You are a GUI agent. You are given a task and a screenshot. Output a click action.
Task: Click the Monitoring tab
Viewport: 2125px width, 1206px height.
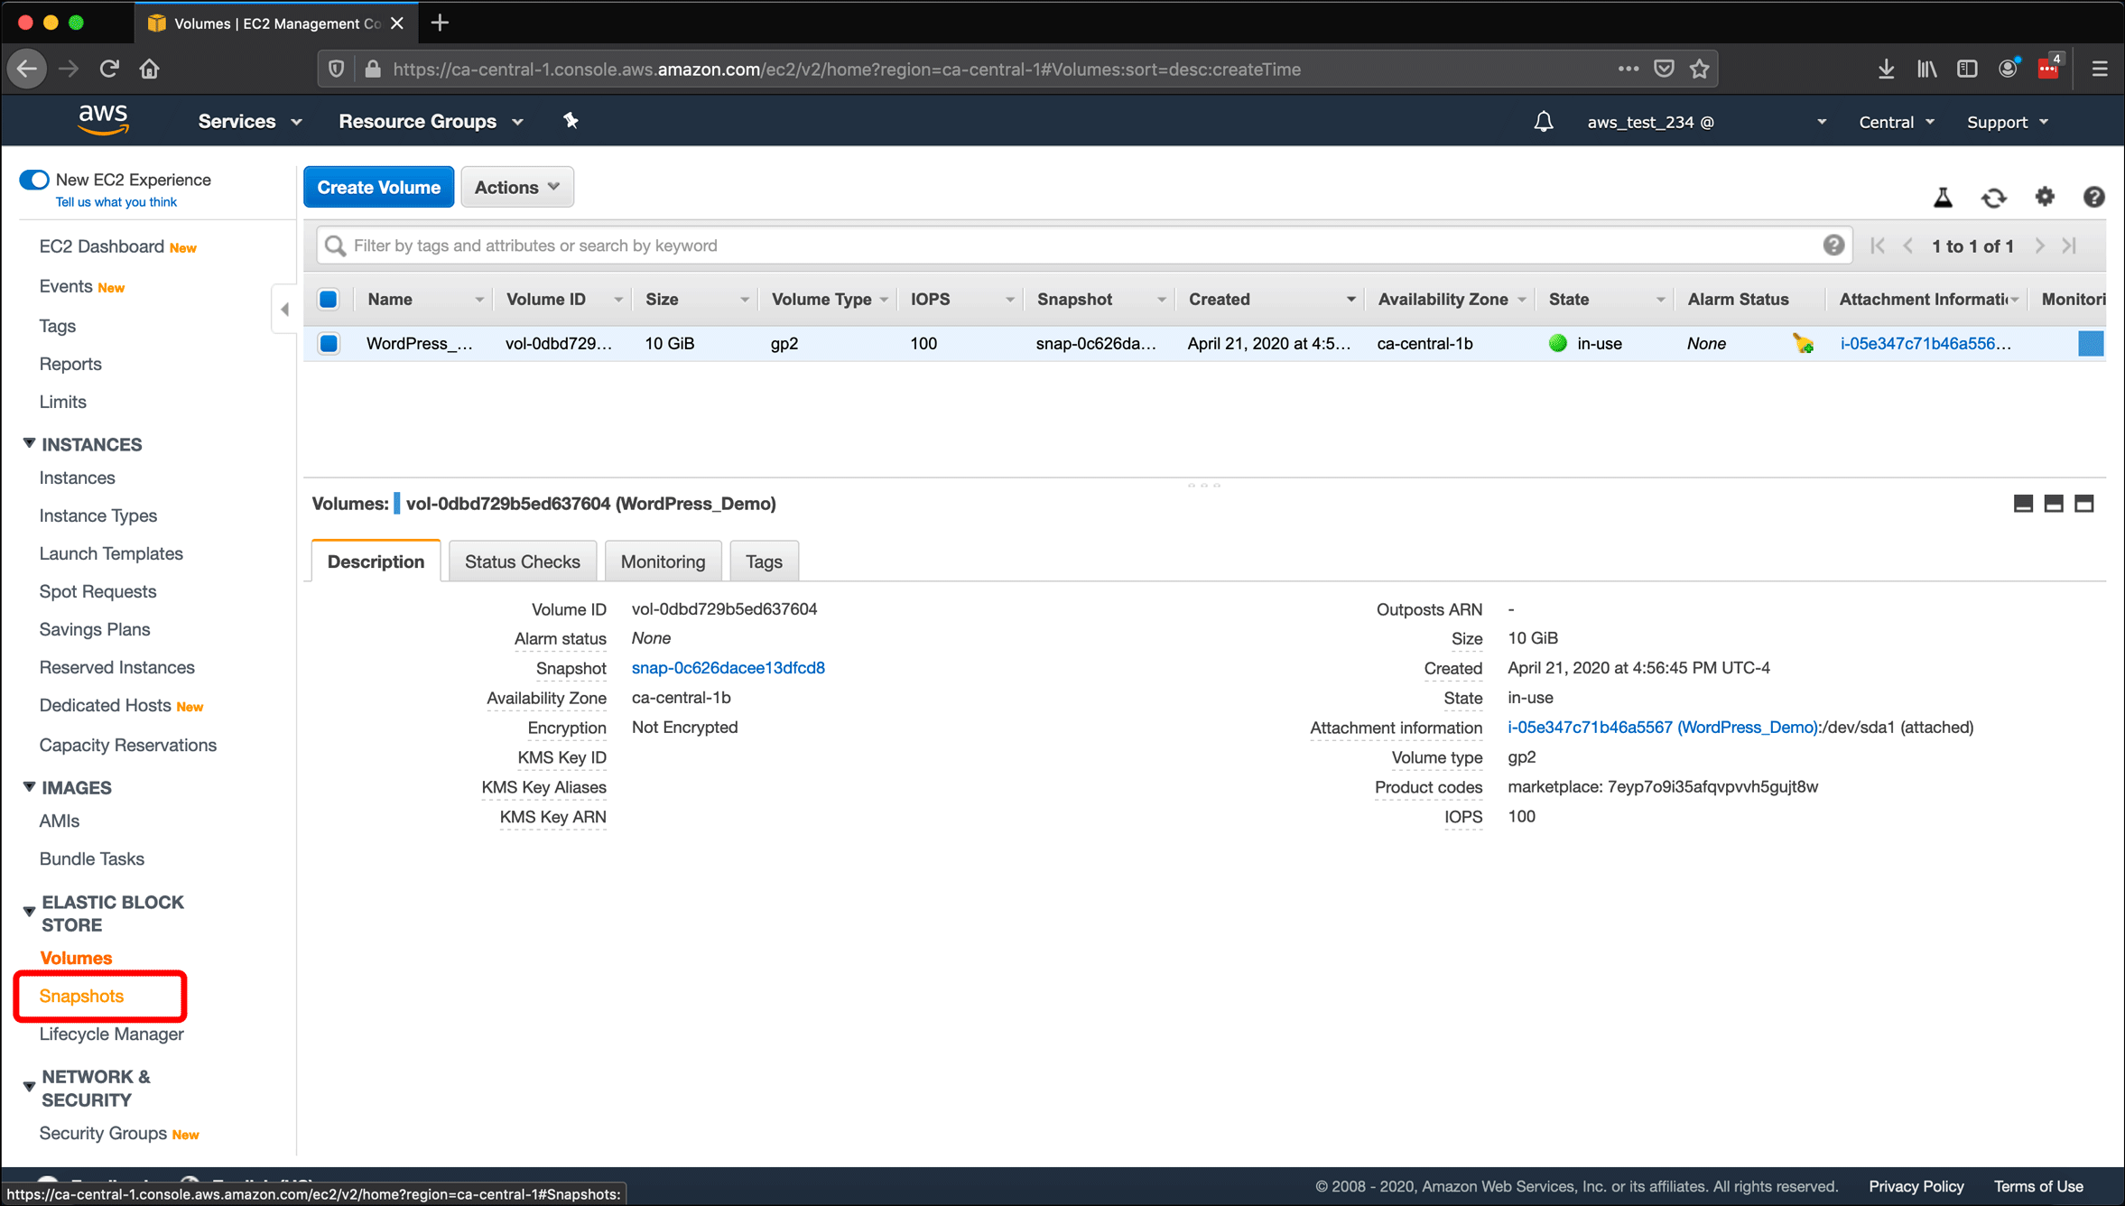click(x=660, y=561)
